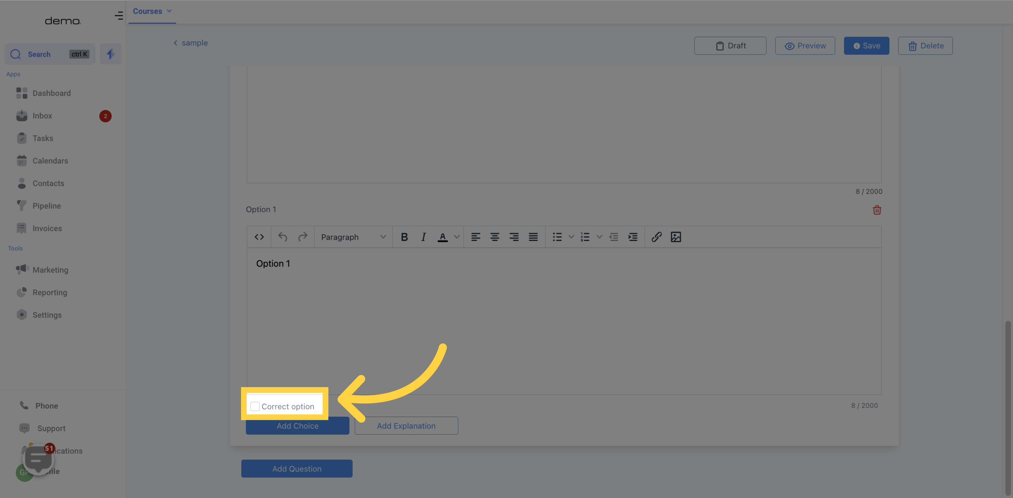Delete Option 1 with the red trash icon

pyautogui.click(x=877, y=210)
